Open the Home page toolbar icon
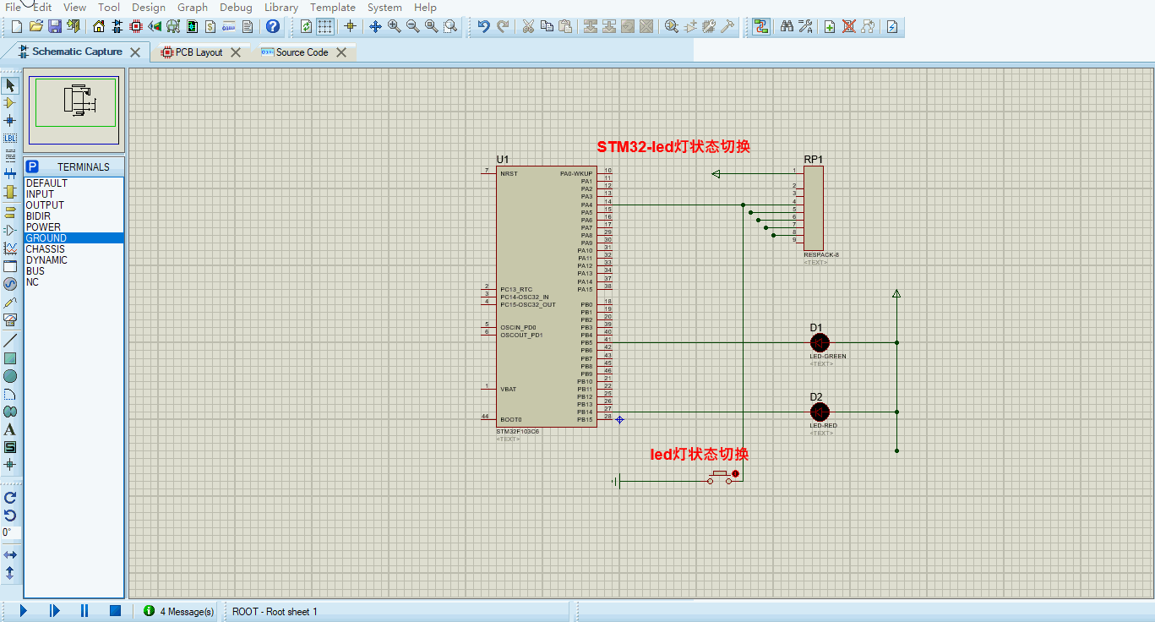Screen dimensions: 1155x622 click(x=99, y=26)
